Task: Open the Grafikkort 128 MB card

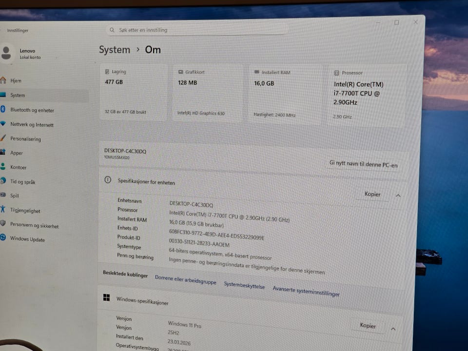Action: pyautogui.click(x=207, y=93)
